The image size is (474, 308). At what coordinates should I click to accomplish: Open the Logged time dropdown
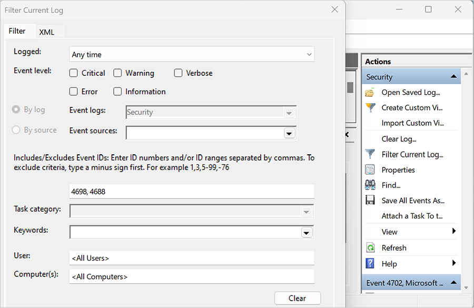click(192, 54)
